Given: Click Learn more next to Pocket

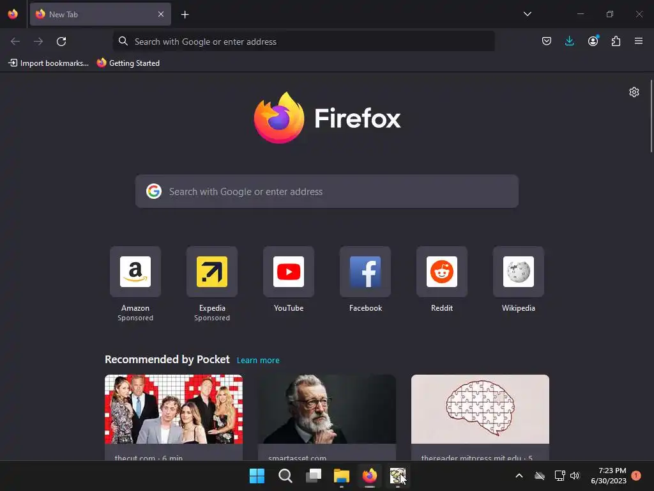Looking at the screenshot, I should tap(258, 361).
